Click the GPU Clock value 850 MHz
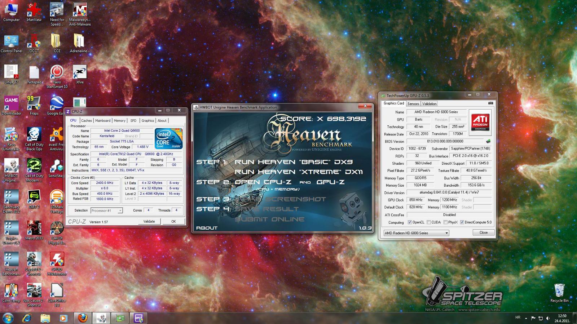 coord(416,200)
